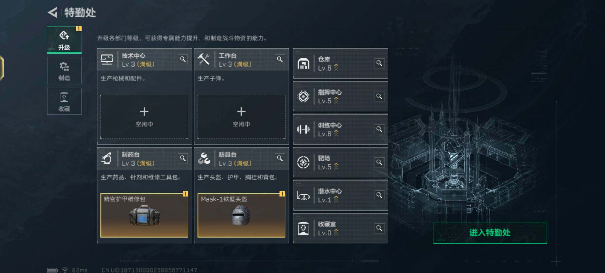The image size is (605, 273).
Task: Switch to the 制造 sidebar tab
Action: [x=64, y=71]
